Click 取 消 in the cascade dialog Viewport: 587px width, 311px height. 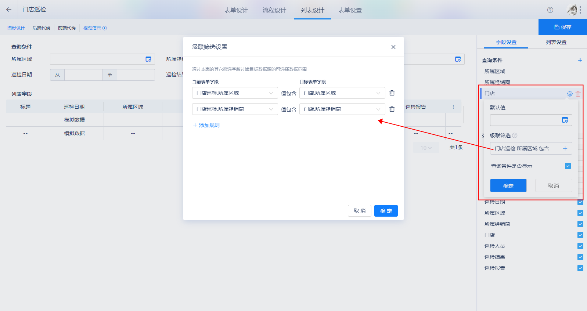[x=360, y=211]
